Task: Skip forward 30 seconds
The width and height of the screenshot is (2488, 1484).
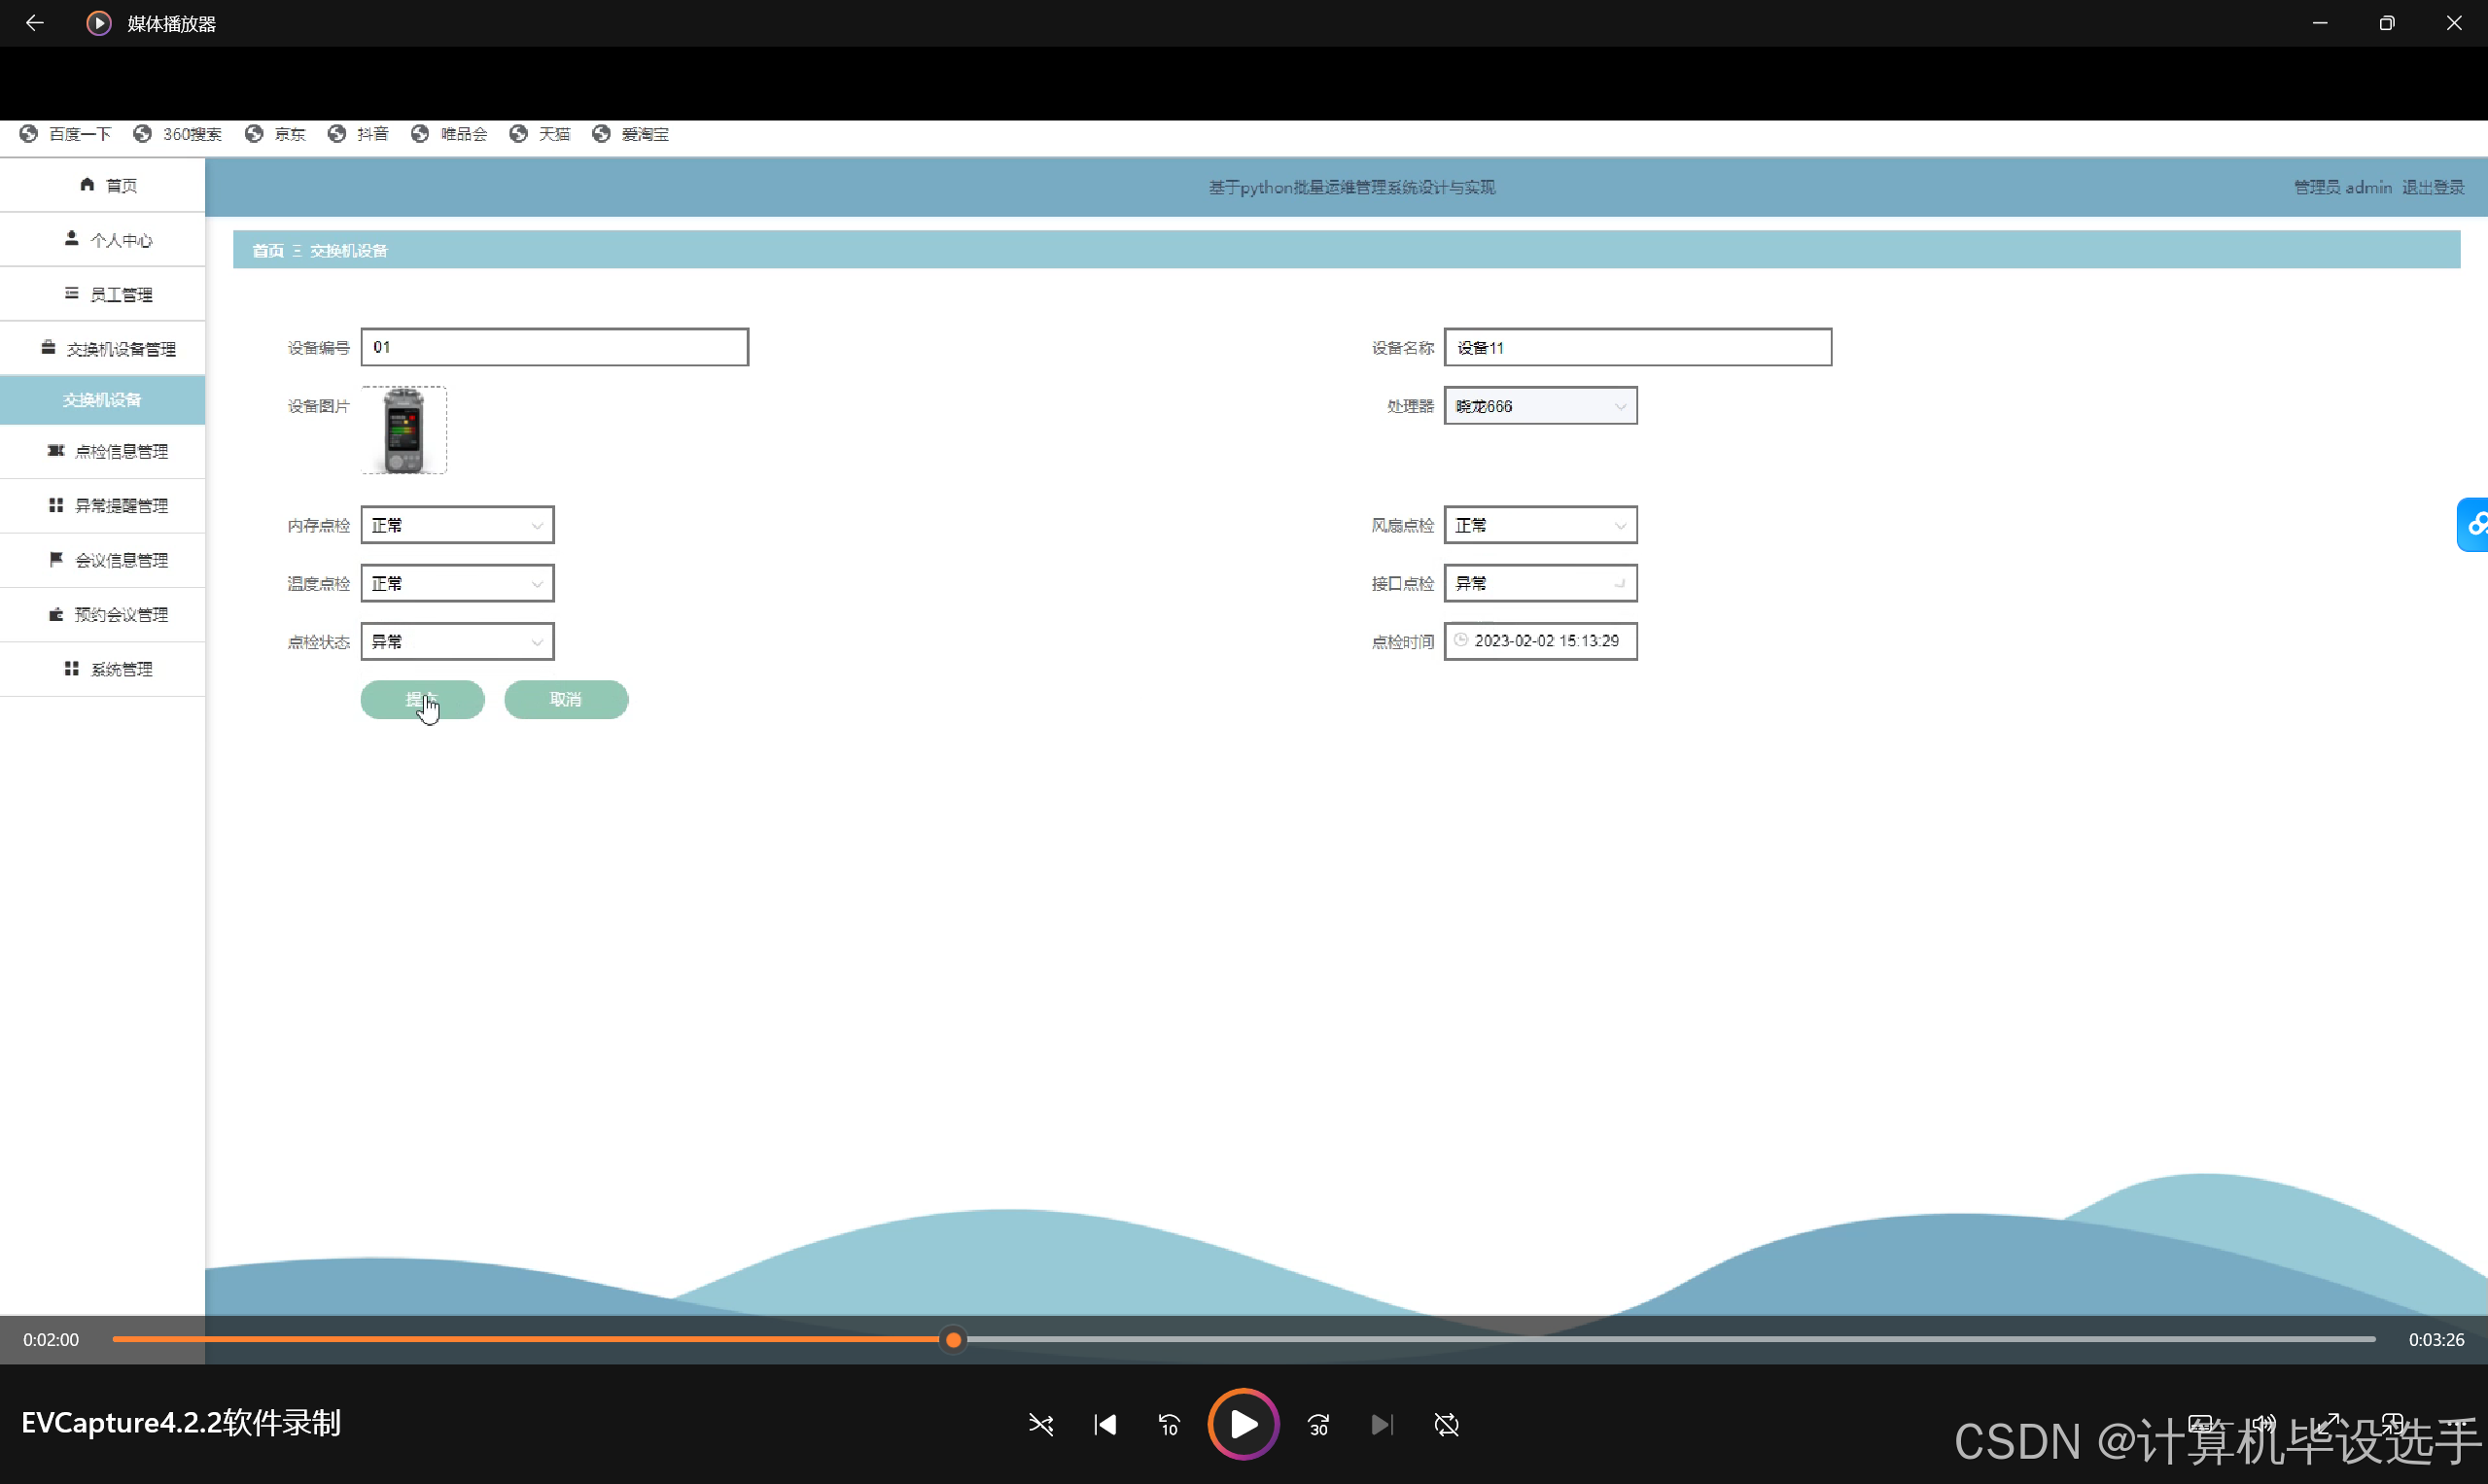Action: [x=1318, y=1424]
